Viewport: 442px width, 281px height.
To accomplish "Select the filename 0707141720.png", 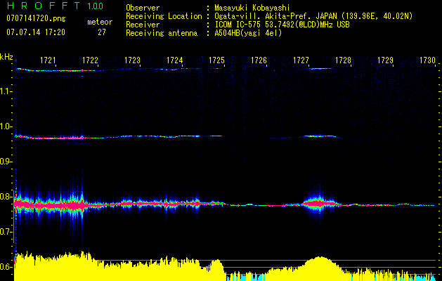I will click(x=36, y=18).
